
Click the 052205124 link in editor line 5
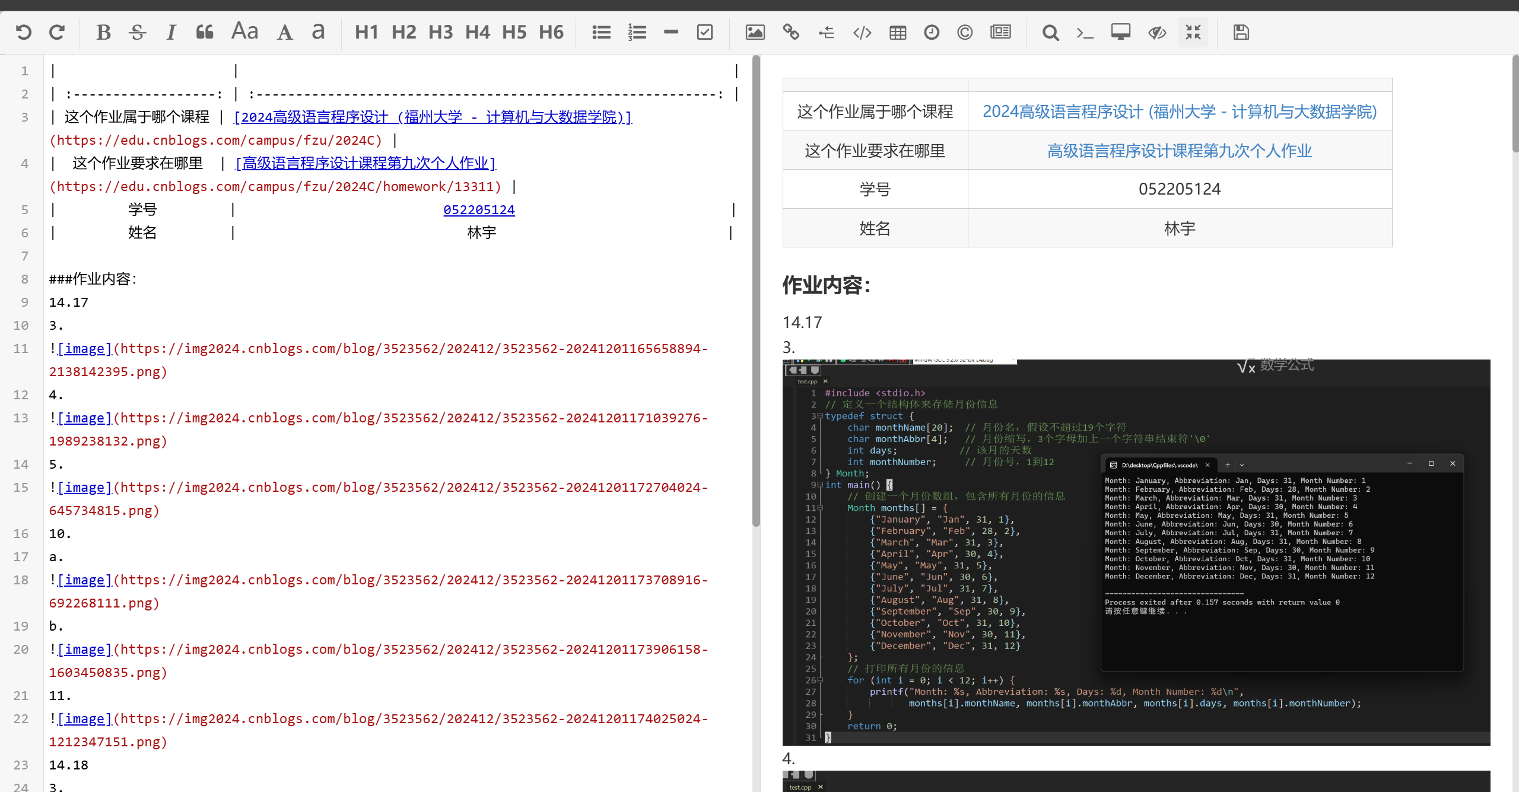[x=479, y=209]
